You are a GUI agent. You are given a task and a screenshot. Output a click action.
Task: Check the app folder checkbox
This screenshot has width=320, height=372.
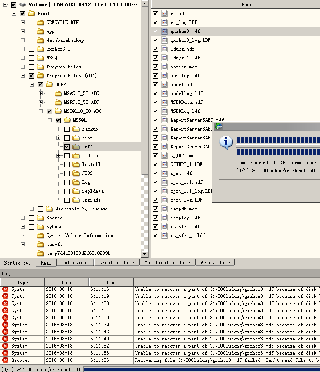32,32
